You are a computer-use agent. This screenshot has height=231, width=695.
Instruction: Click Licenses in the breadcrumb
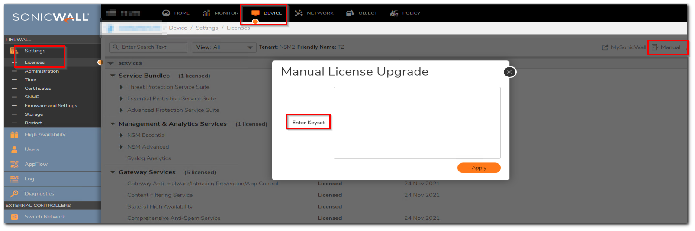click(x=238, y=28)
